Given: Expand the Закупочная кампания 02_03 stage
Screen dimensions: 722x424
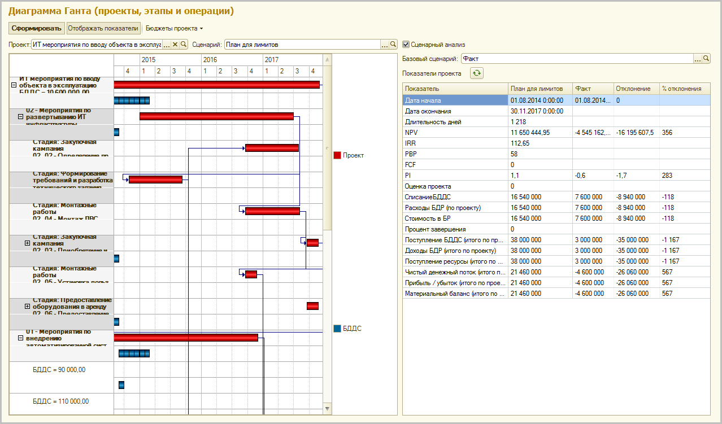Looking at the screenshot, I should coord(27,243).
